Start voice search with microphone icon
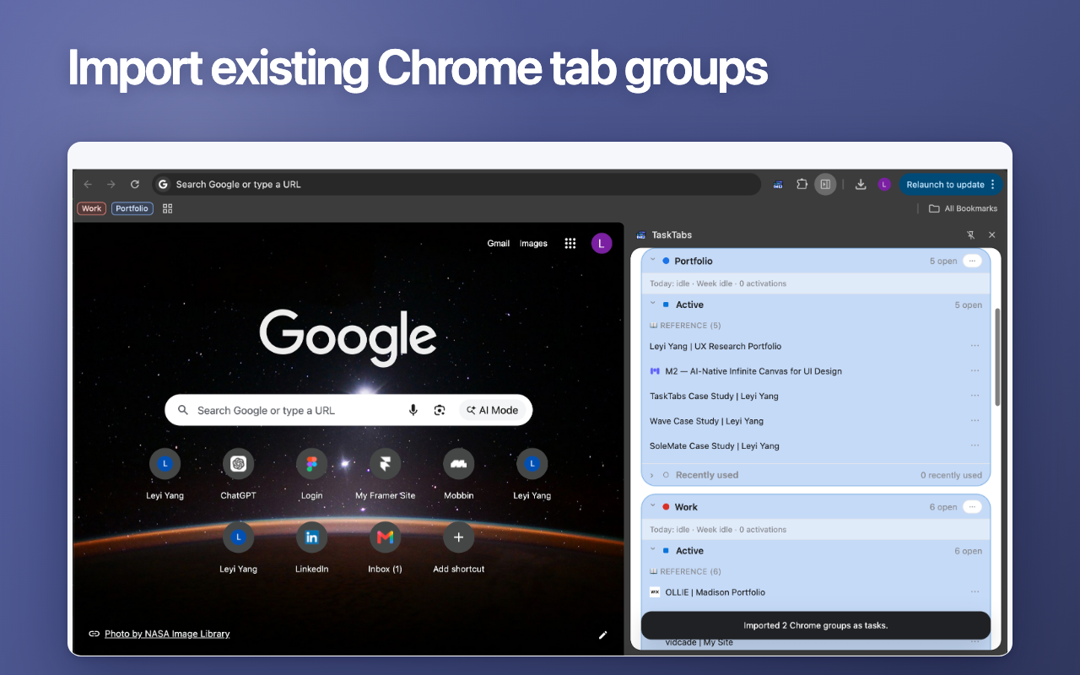The width and height of the screenshot is (1080, 675). click(x=413, y=410)
